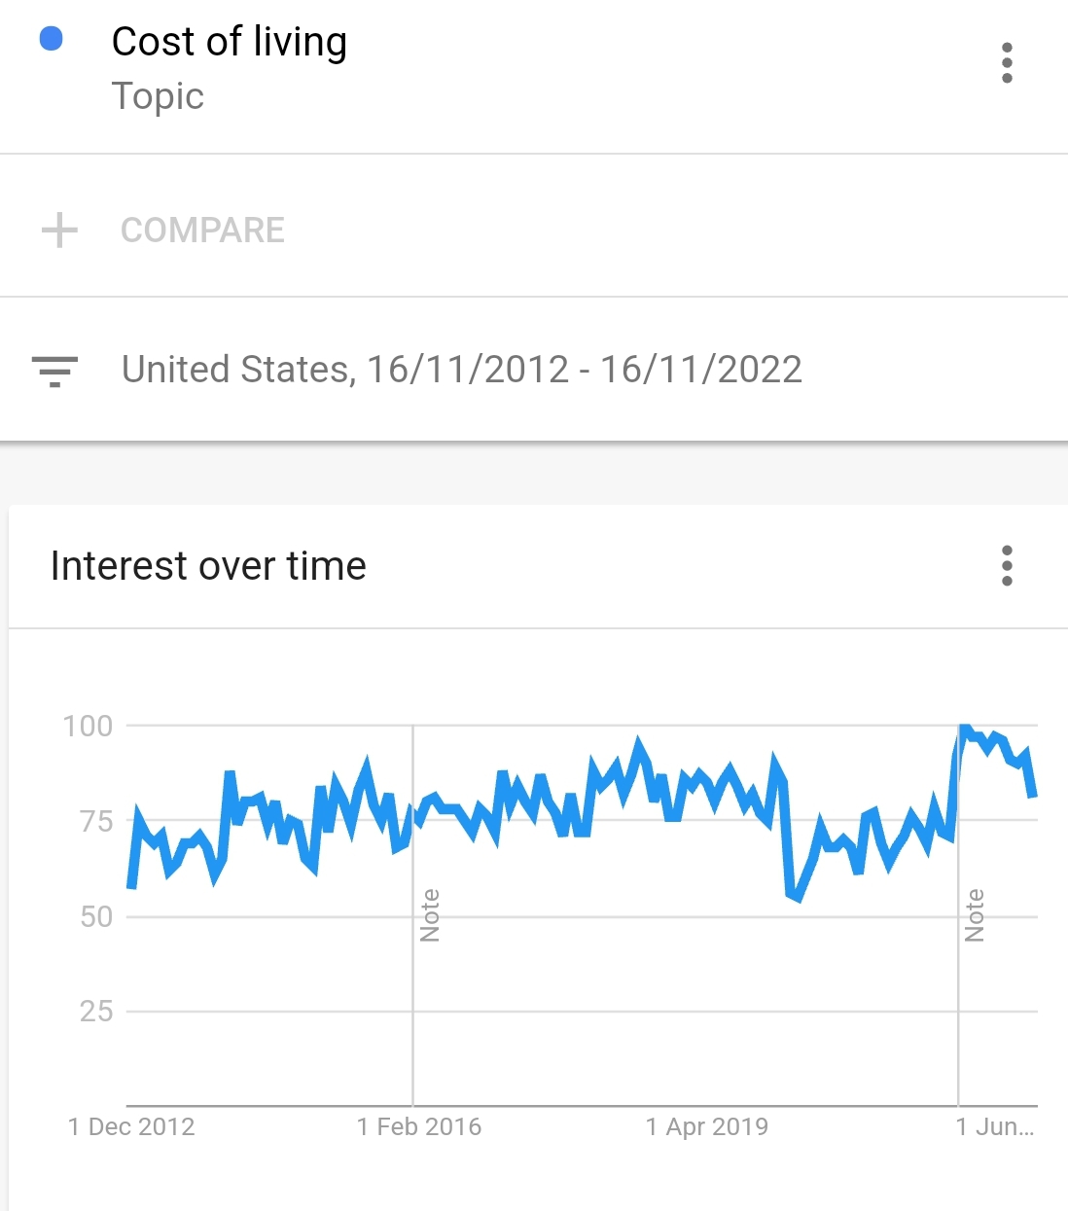The height and width of the screenshot is (1211, 1068).
Task: Open the Note marker near June 2022
Action: tap(975, 915)
